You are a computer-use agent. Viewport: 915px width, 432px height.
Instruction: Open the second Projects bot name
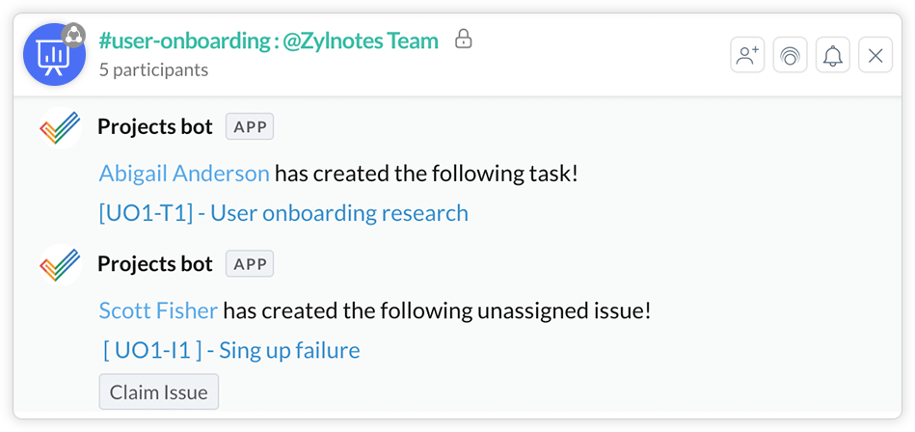pyautogui.click(x=154, y=263)
